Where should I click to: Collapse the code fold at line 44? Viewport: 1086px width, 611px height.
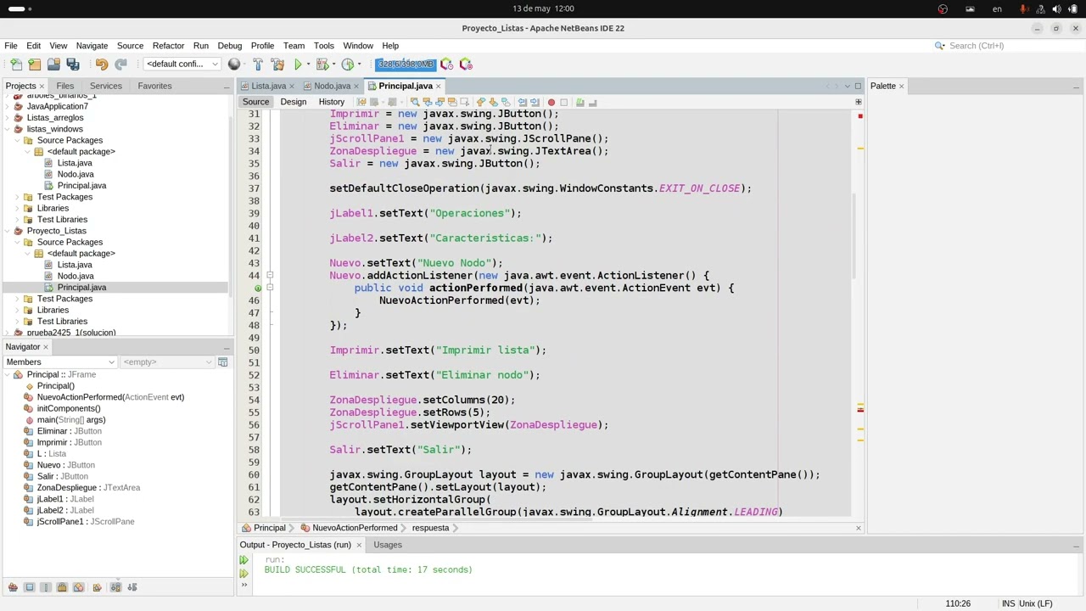(270, 276)
